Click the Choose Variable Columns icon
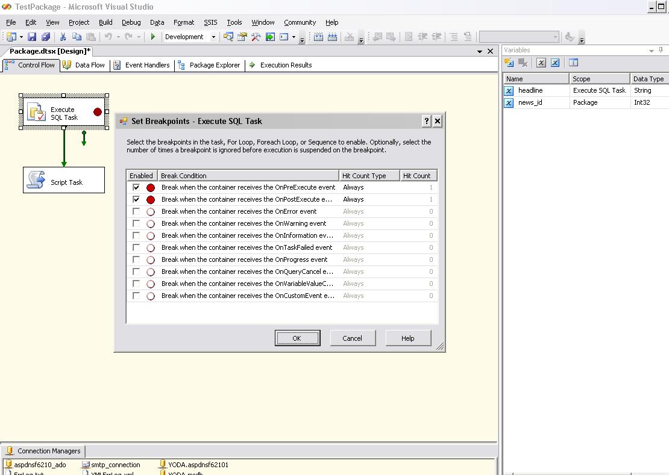Viewport: 669px width, 475px height. 573,63
